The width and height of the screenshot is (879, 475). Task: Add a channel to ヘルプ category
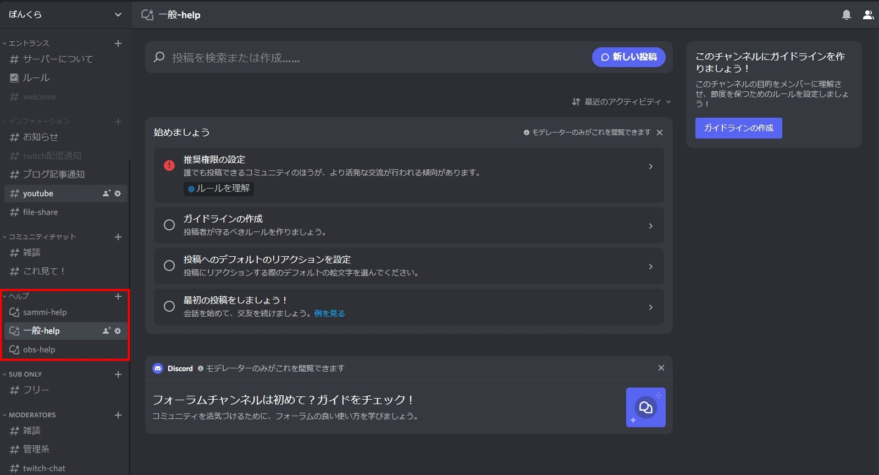click(x=118, y=296)
